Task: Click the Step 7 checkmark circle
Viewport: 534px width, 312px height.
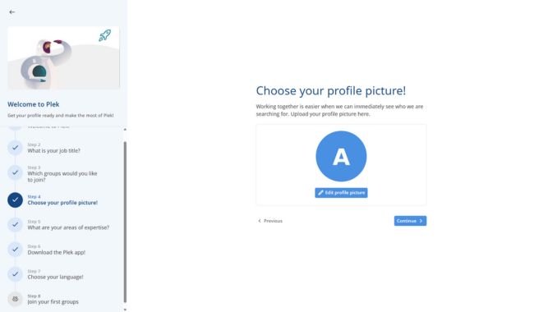Action: click(x=15, y=274)
